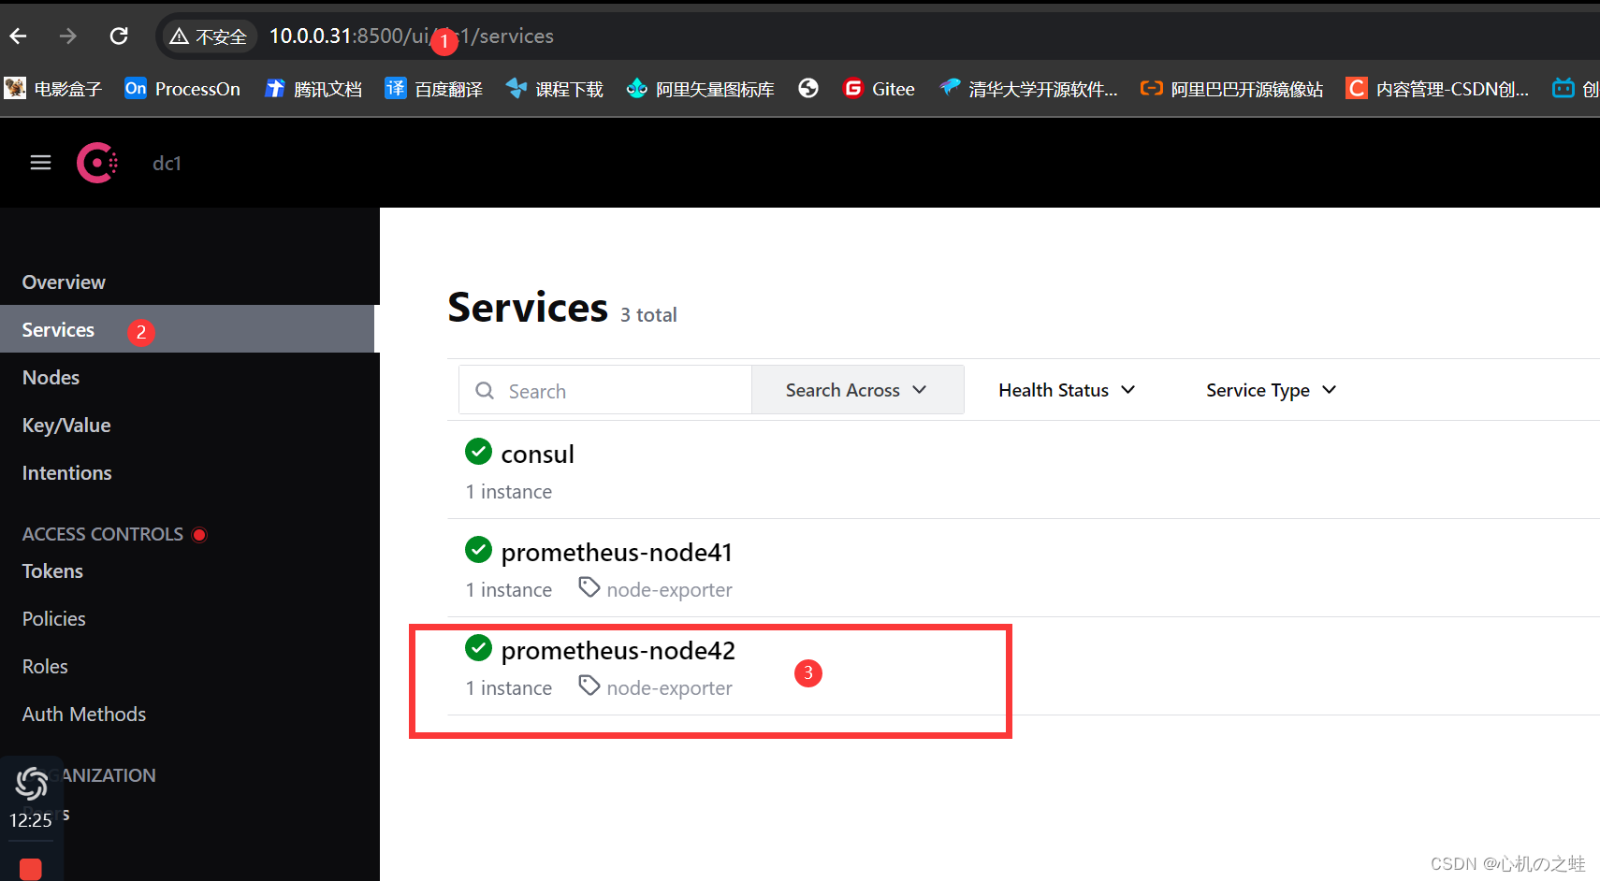Open the 百度翻译 bookmark
This screenshot has width=1600, height=881.
(434, 89)
